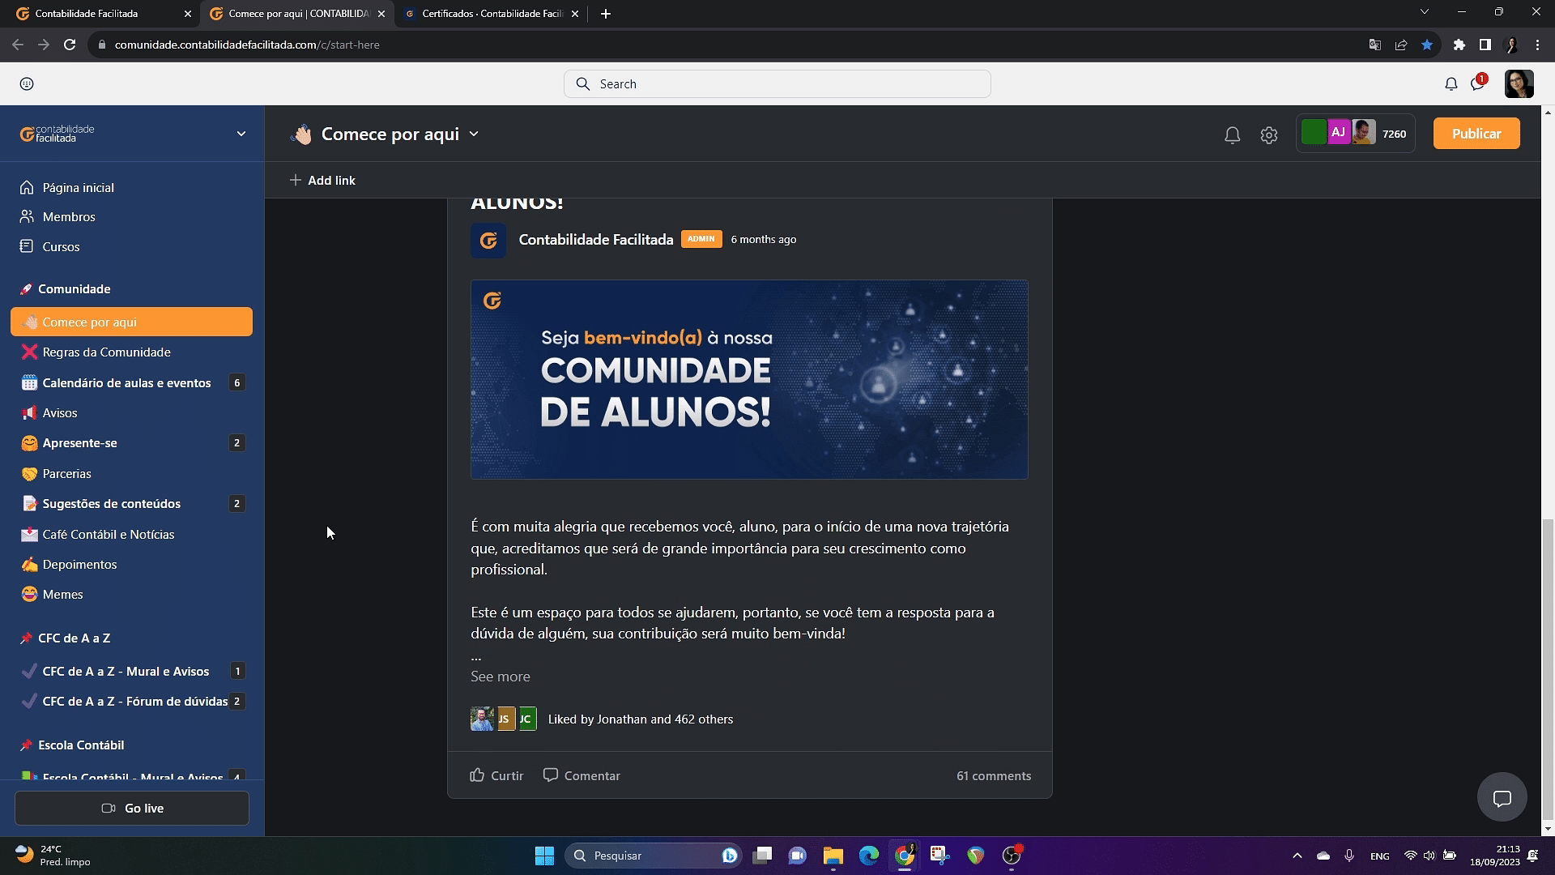Open the weather widget on taskbar
1555x875 pixels.
53,856
